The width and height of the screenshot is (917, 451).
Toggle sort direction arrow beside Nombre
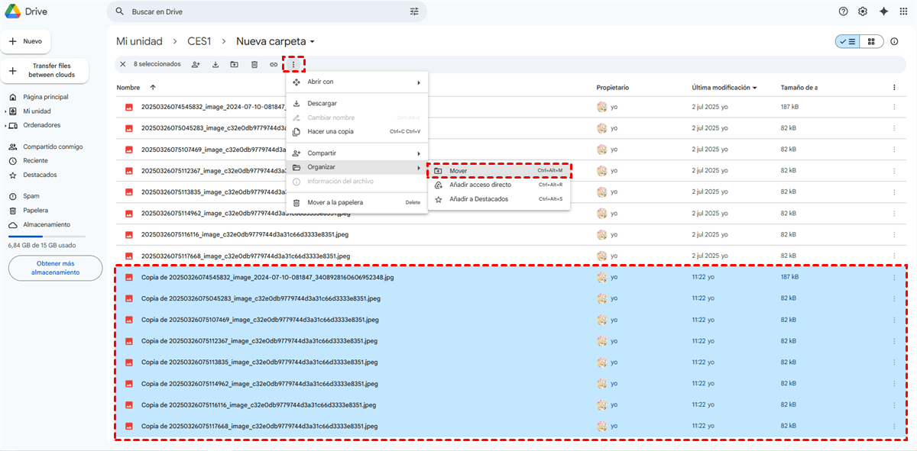point(153,88)
